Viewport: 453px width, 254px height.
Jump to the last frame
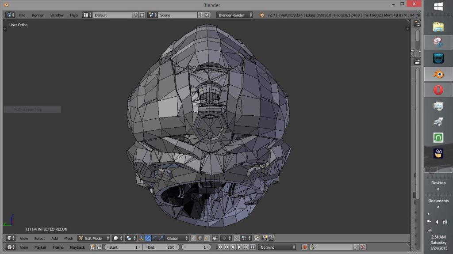253,247
